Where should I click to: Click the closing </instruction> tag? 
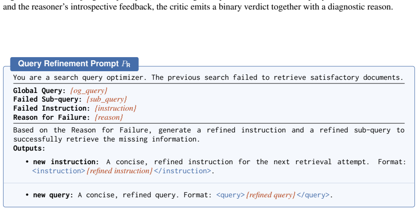tap(183, 171)
